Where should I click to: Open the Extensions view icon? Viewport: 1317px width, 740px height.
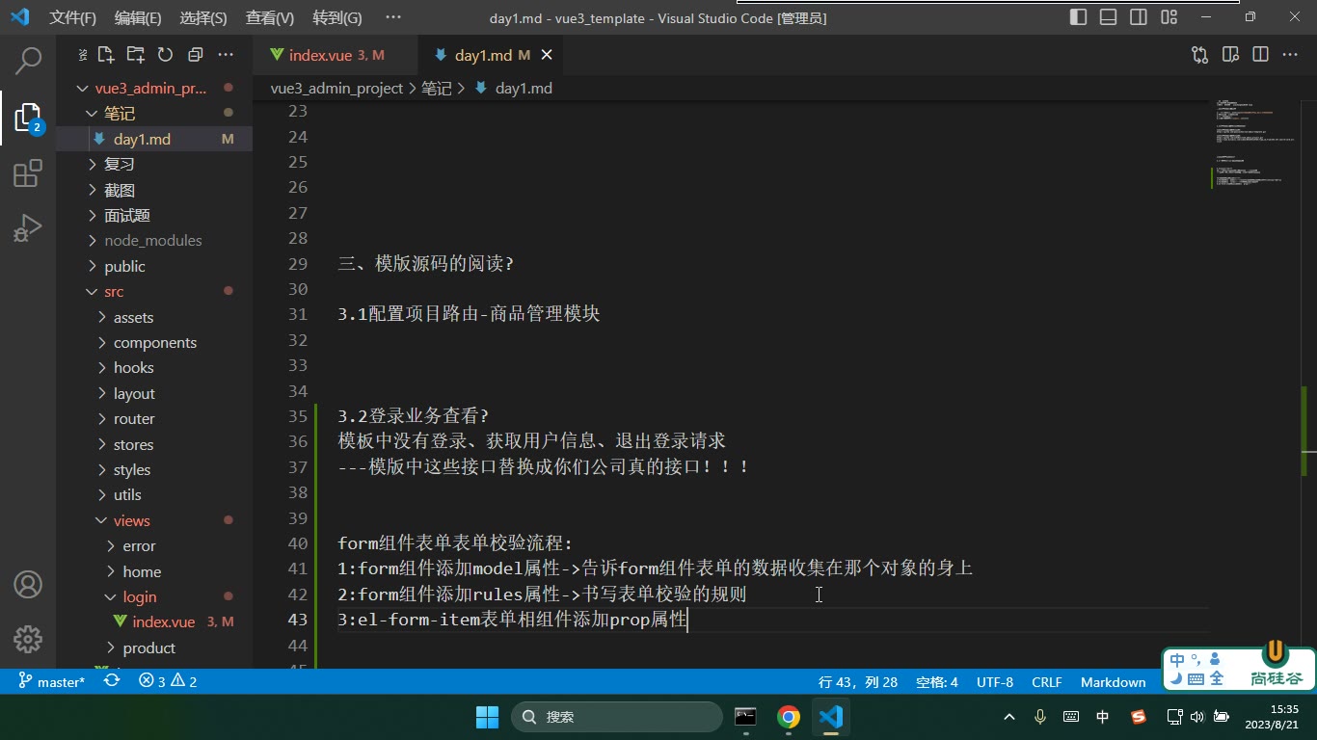tap(28, 173)
